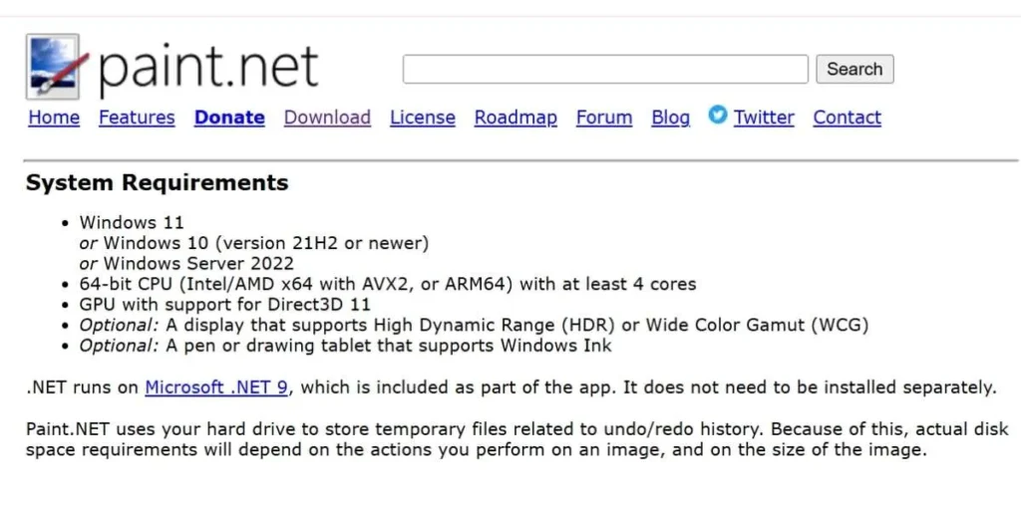Visit the Download page link
This screenshot has width=1021, height=510.
[327, 118]
